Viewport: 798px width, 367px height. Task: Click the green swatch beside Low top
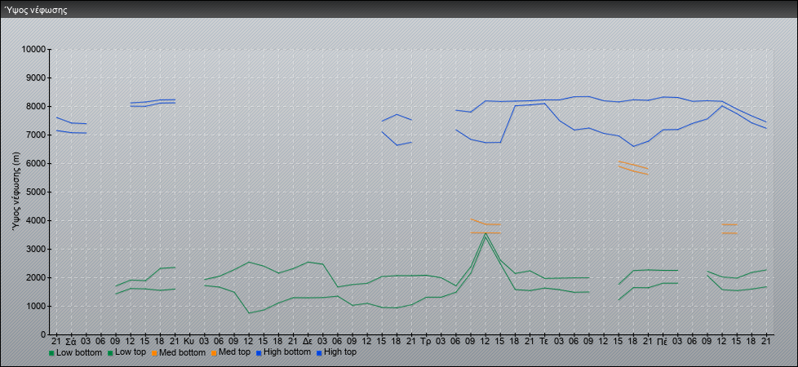click(110, 353)
